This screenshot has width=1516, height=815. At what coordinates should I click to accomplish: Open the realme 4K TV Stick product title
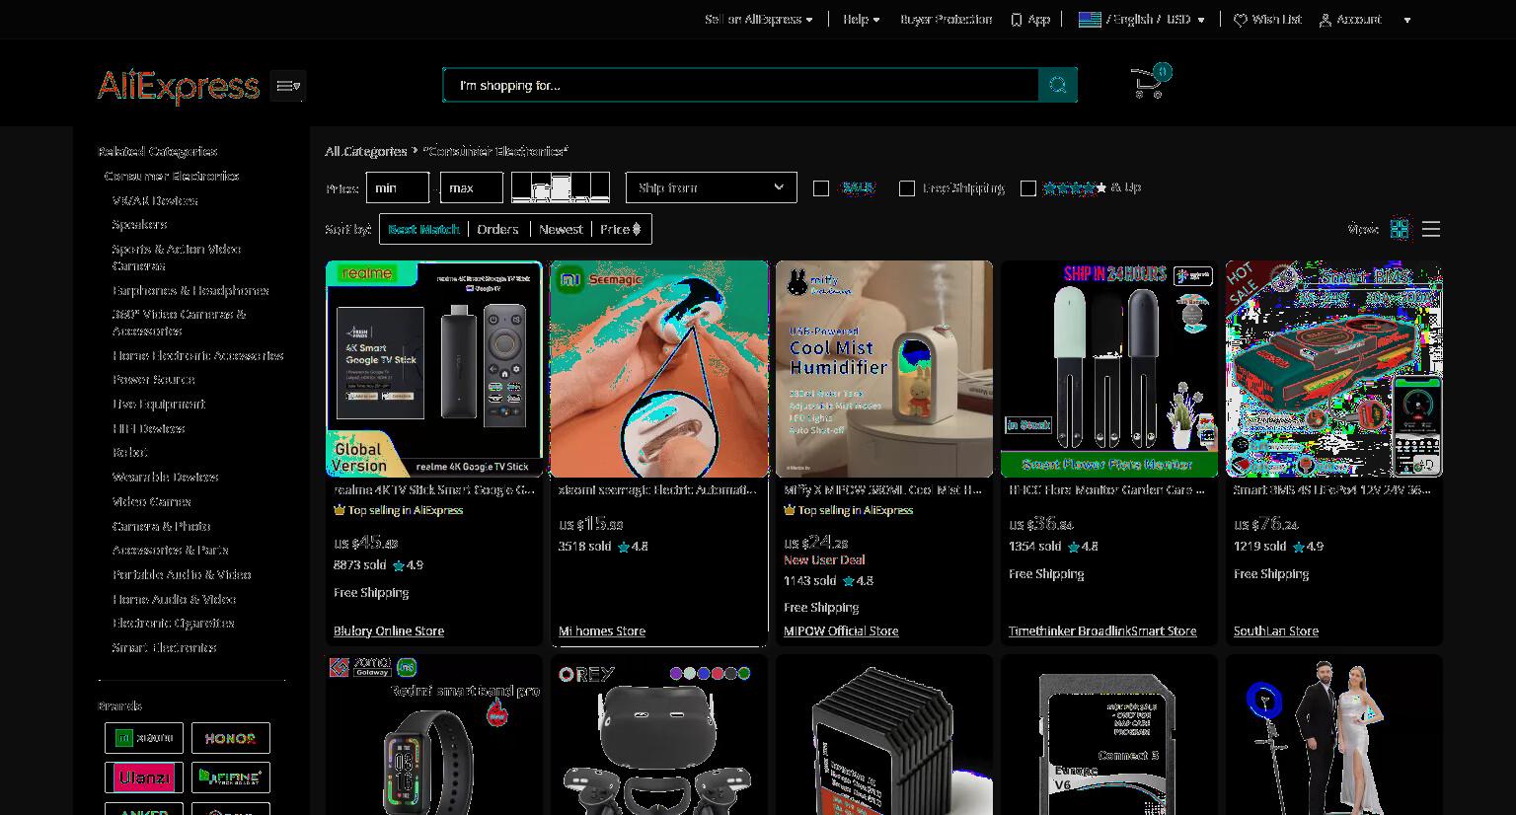point(434,490)
